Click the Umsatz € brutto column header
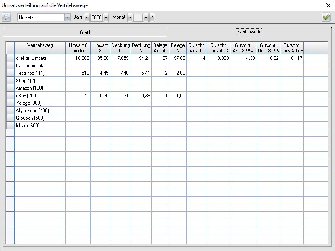Viewport: 335px width, 251px height. 78,48
